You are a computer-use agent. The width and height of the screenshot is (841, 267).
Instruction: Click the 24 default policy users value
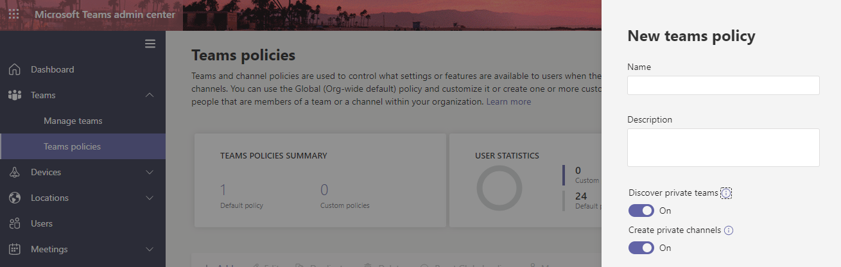(581, 196)
